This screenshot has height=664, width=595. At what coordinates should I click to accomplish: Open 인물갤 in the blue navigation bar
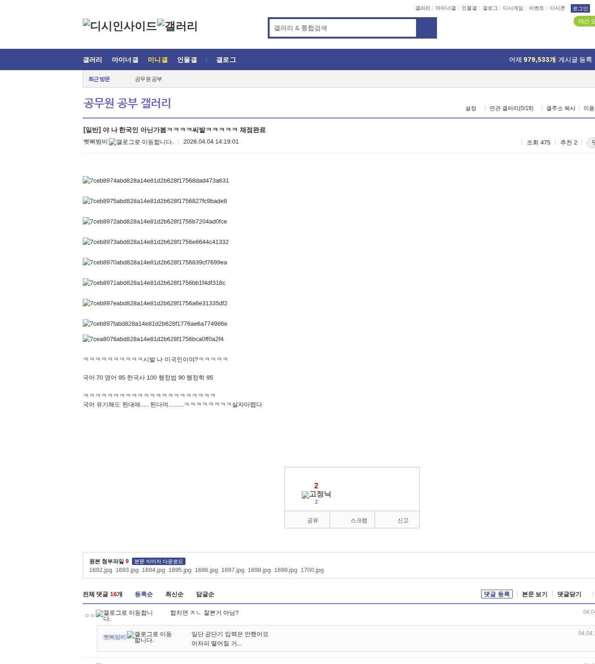click(x=187, y=60)
